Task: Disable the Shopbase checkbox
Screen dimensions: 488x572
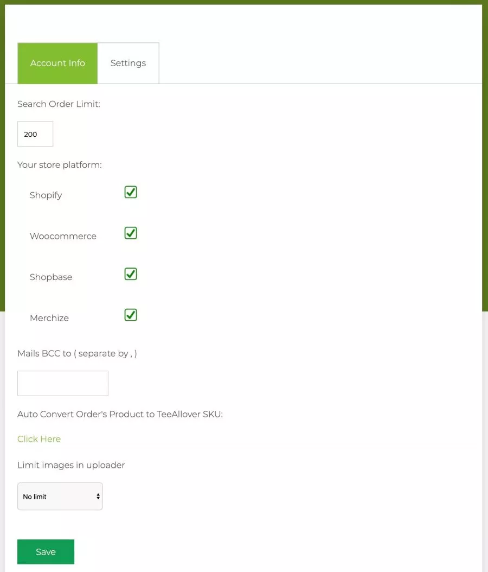Action: pos(131,274)
